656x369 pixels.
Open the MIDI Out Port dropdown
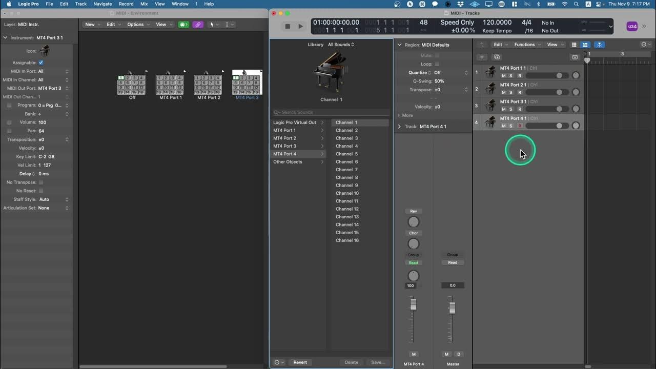click(53, 88)
